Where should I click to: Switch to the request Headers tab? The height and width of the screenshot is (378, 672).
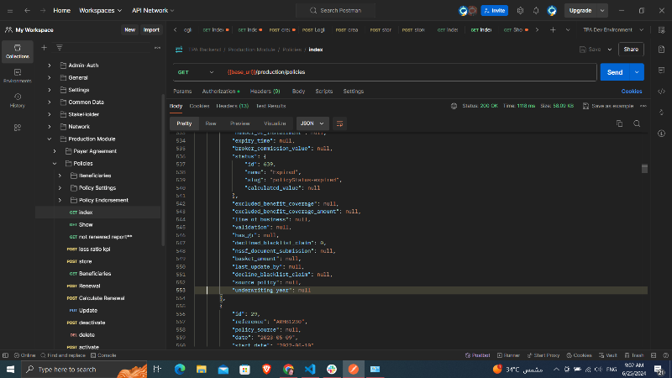click(x=265, y=91)
